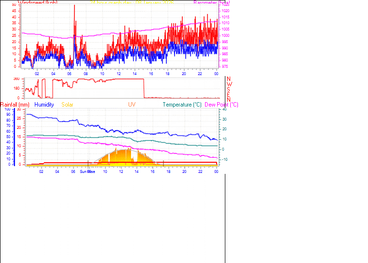Click the Windspeed (kph) axis label

pos(37,2)
